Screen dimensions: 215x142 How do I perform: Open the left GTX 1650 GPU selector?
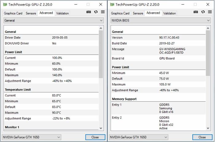point(31,137)
